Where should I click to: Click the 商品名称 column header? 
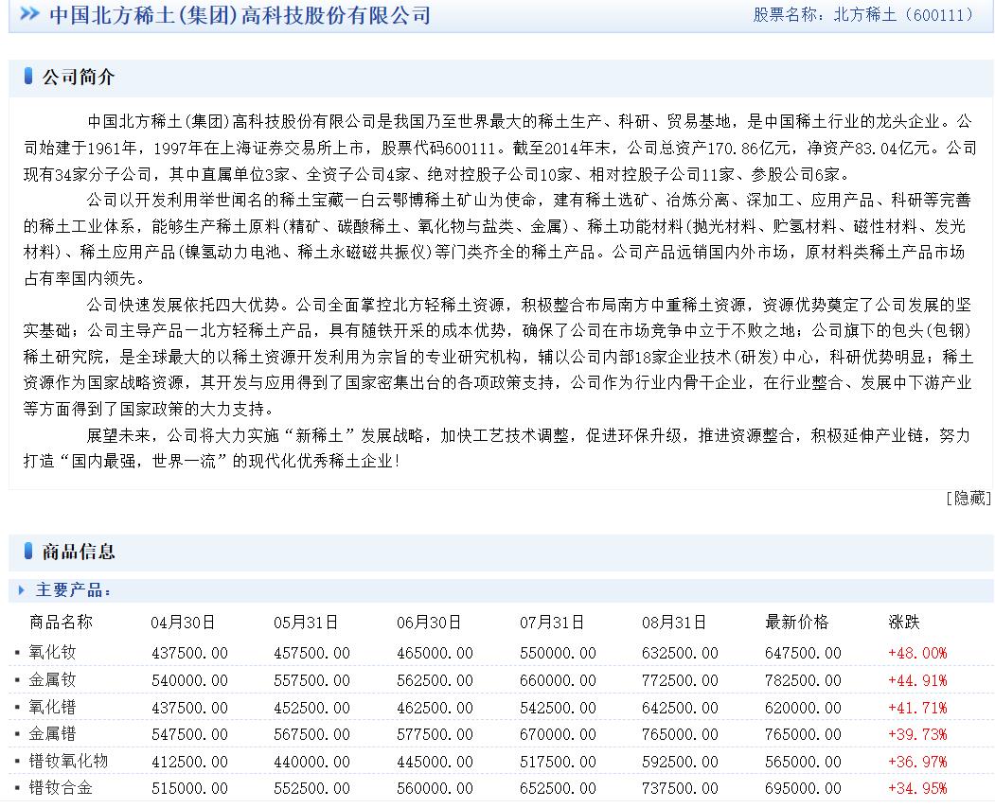[61, 623]
